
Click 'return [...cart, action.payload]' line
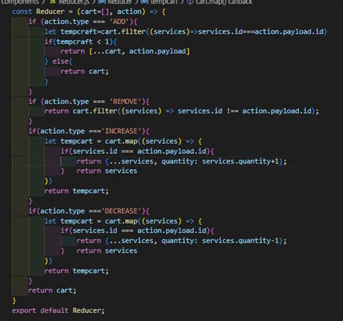point(125,51)
